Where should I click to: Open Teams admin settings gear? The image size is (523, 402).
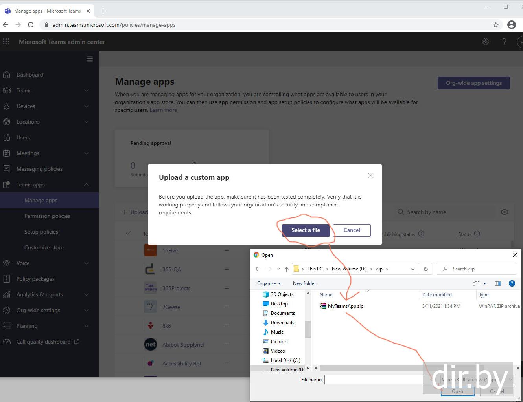coord(486,42)
